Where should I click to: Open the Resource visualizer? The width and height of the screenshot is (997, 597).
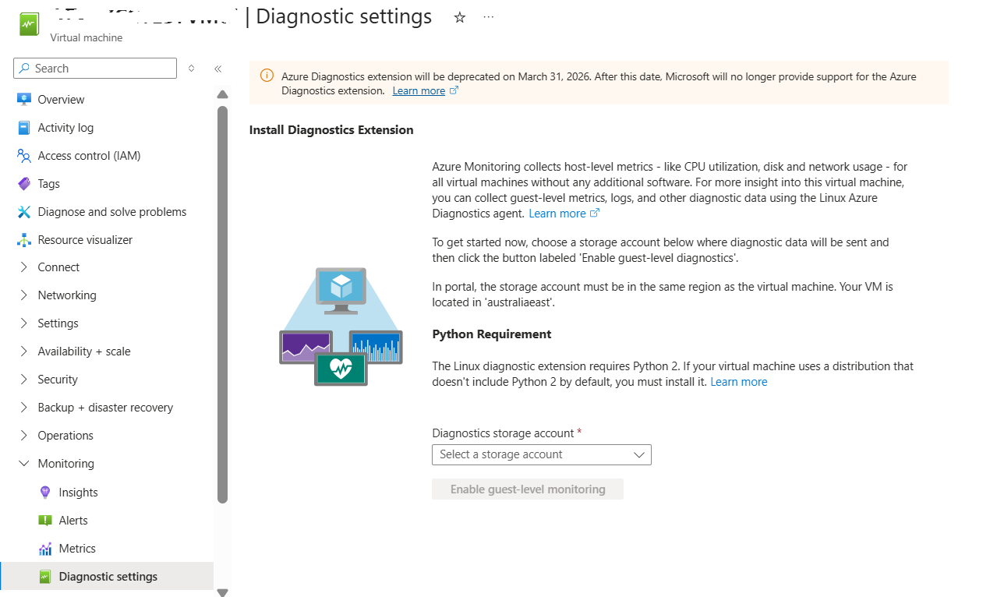pyautogui.click(x=87, y=239)
